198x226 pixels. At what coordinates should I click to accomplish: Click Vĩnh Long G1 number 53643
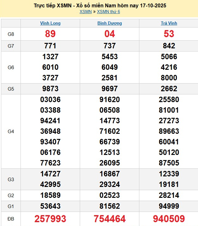(50, 206)
